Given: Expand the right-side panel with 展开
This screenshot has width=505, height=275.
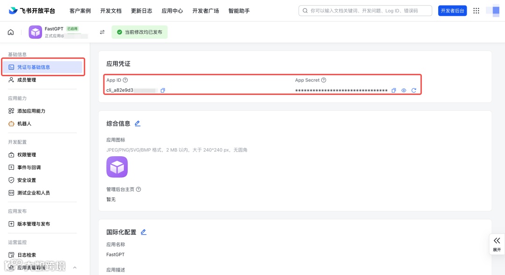Looking at the screenshot, I should pyautogui.click(x=497, y=244).
